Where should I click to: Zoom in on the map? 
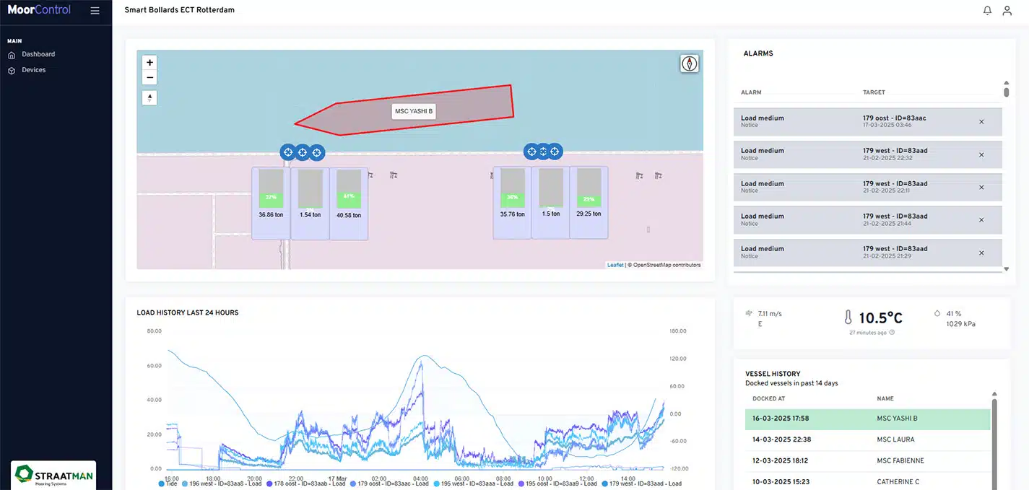149,63
